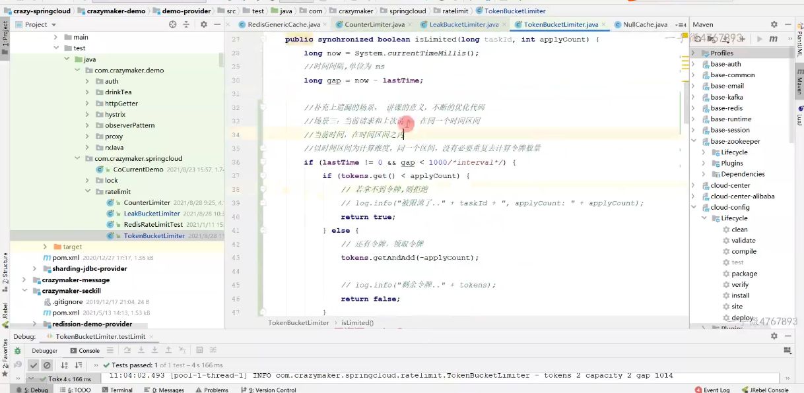804x393 pixels.
Task: Click the Maven settings gear icon
Action: click(x=774, y=24)
